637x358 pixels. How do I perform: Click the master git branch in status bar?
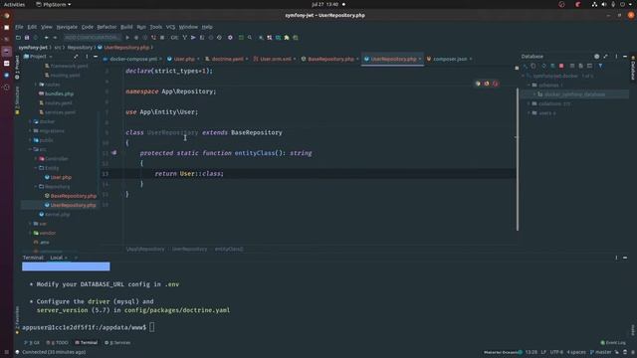click(600, 352)
